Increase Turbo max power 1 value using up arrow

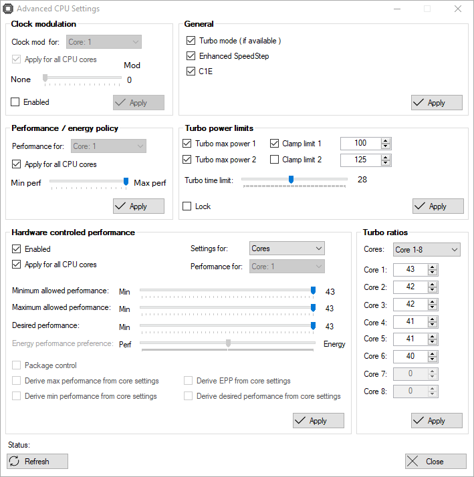coord(386,140)
